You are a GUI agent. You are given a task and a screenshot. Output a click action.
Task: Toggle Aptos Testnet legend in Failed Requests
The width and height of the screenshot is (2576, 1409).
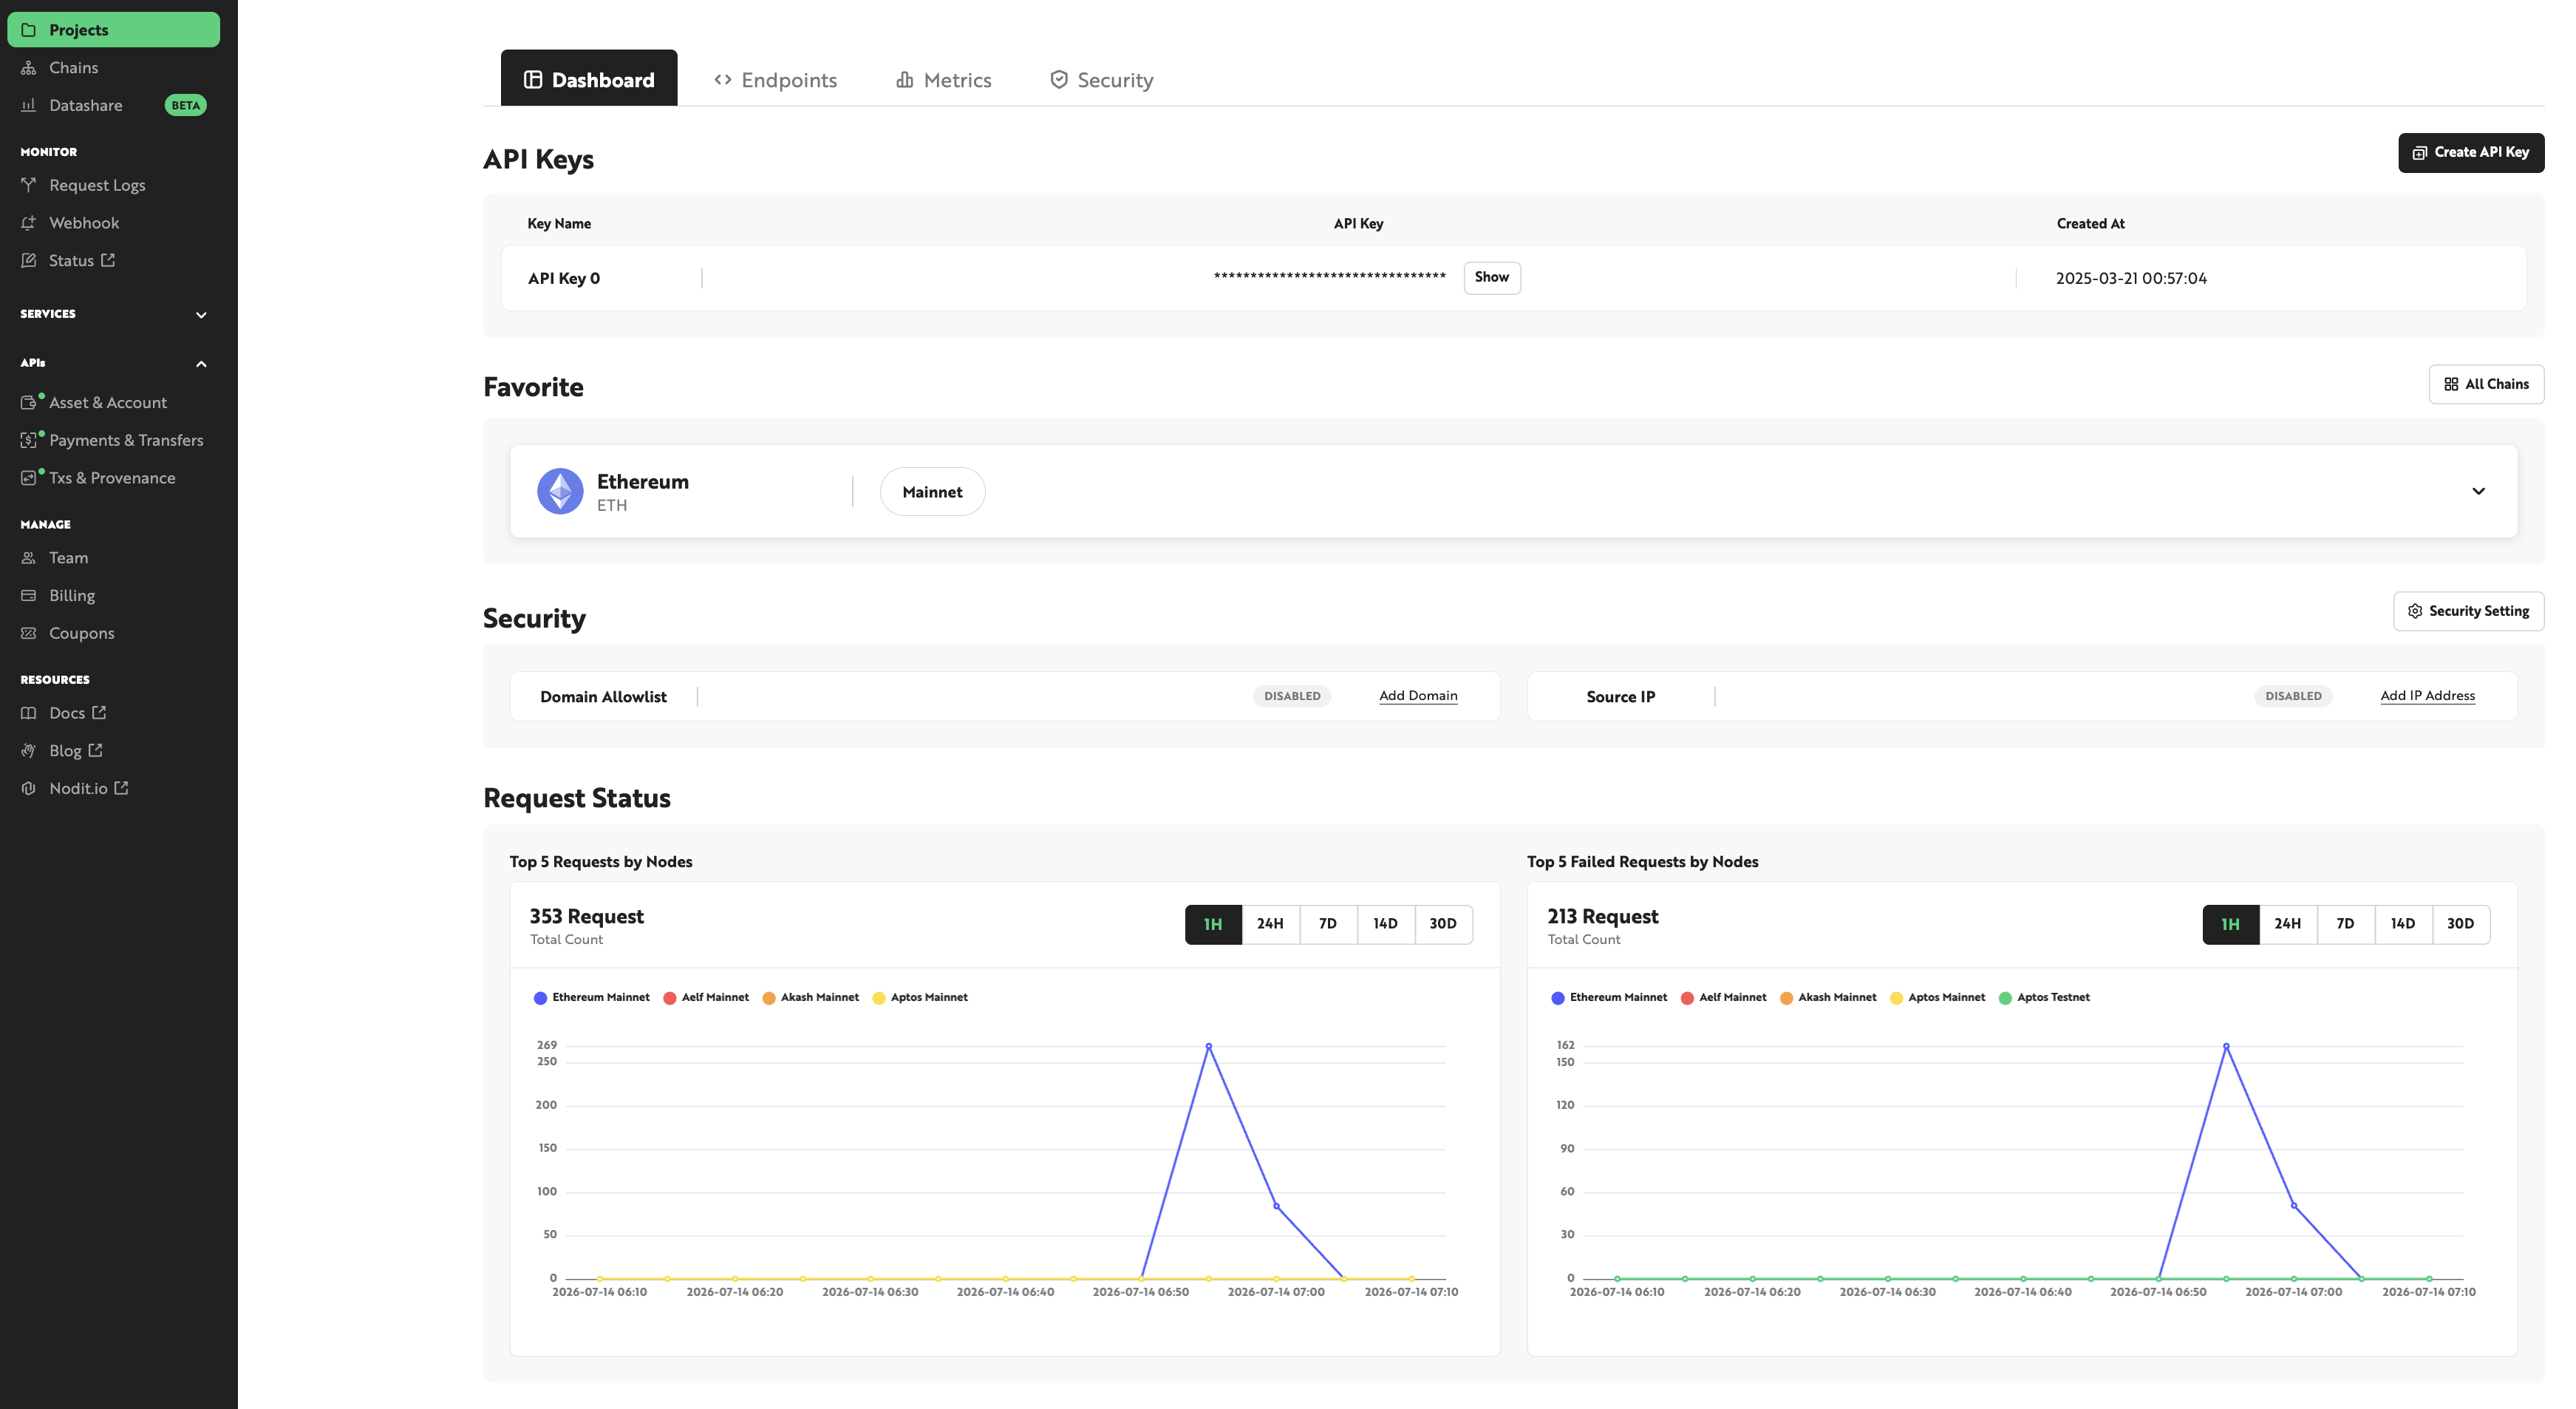[x=2044, y=998]
